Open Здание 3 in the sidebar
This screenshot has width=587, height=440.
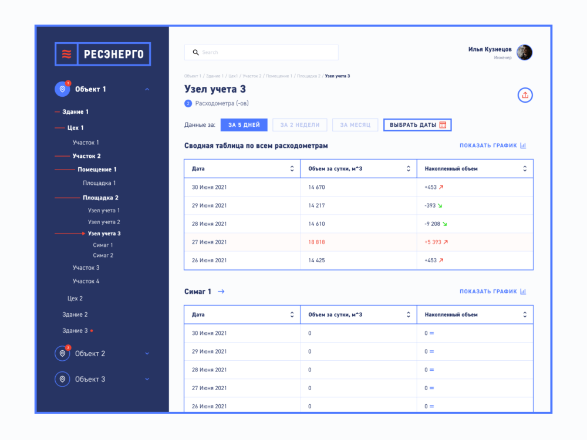(x=75, y=330)
